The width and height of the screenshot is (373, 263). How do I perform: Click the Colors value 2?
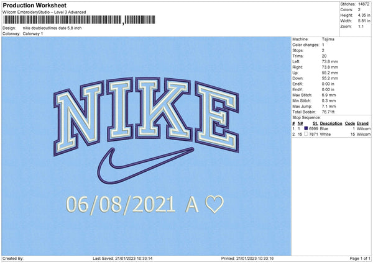[x=359, y=10]
